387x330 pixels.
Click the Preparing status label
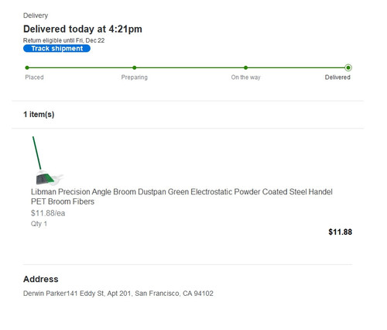[135, 77]
